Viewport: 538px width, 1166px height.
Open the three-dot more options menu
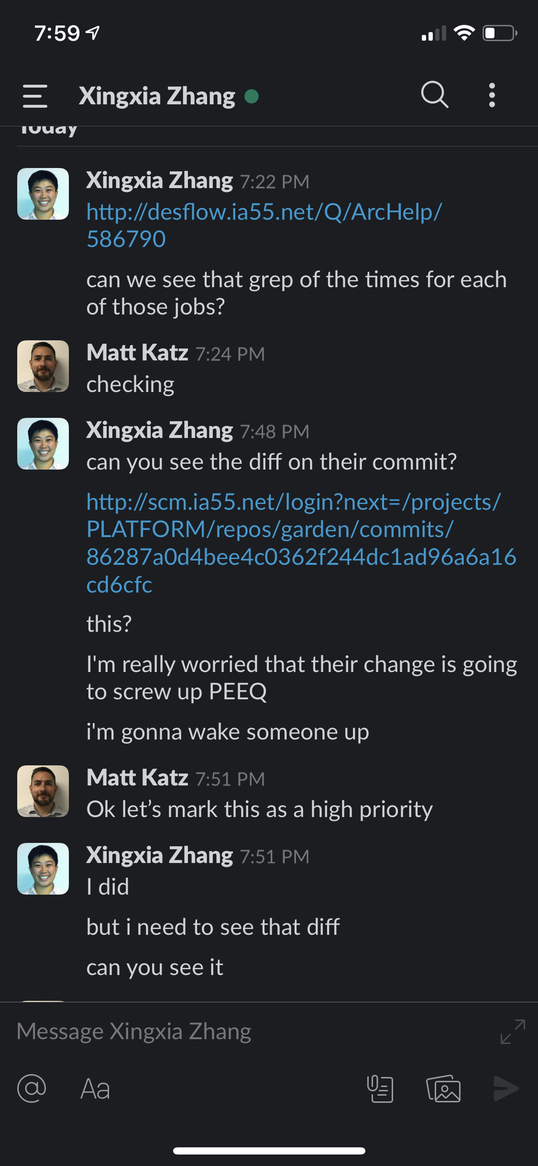492,95
